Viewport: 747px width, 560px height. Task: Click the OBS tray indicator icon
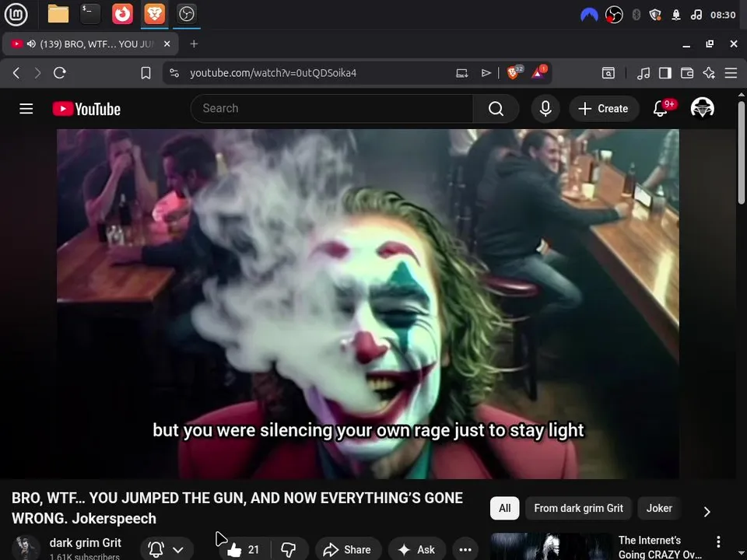coord(614,16)
